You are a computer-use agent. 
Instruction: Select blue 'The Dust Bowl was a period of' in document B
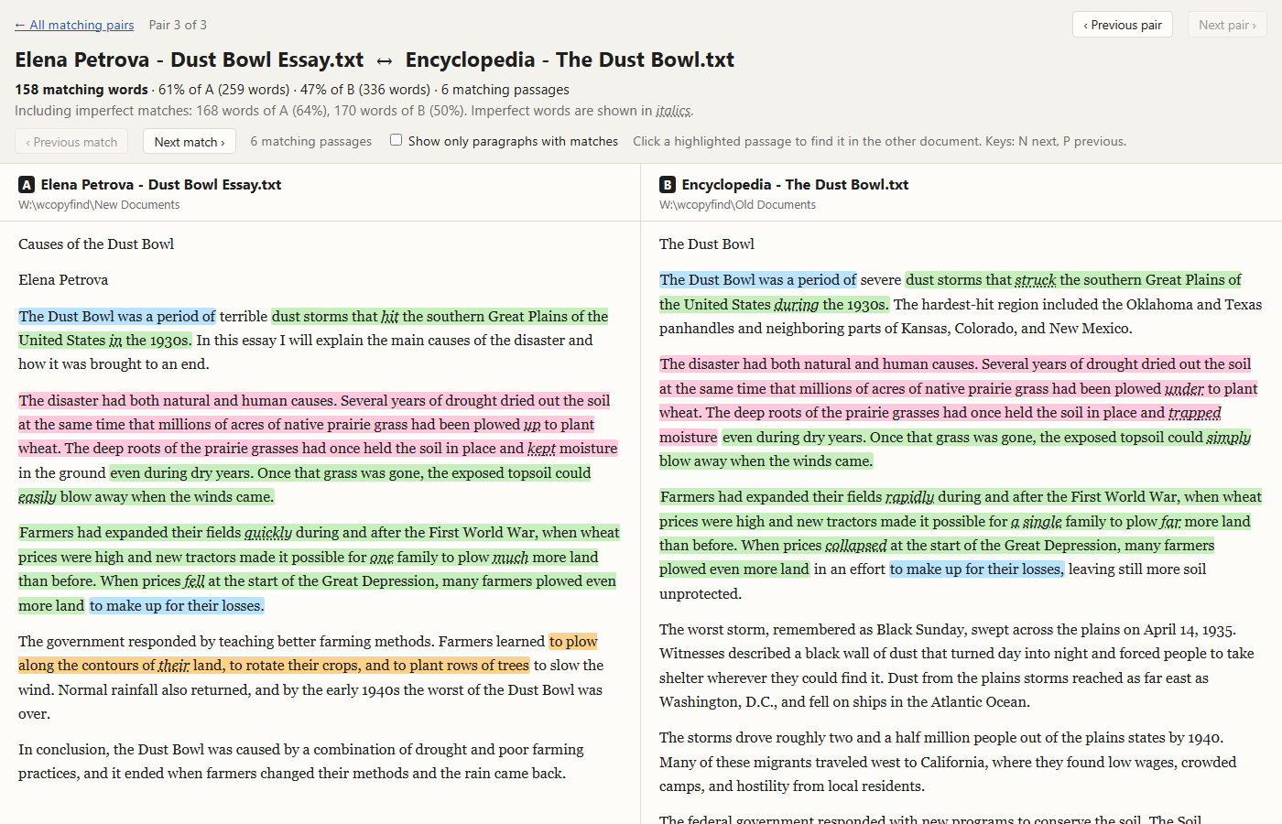coord(758,280)
